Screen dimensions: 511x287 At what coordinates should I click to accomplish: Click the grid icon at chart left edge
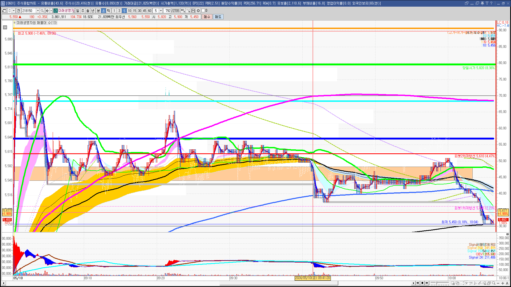(5, 27)
